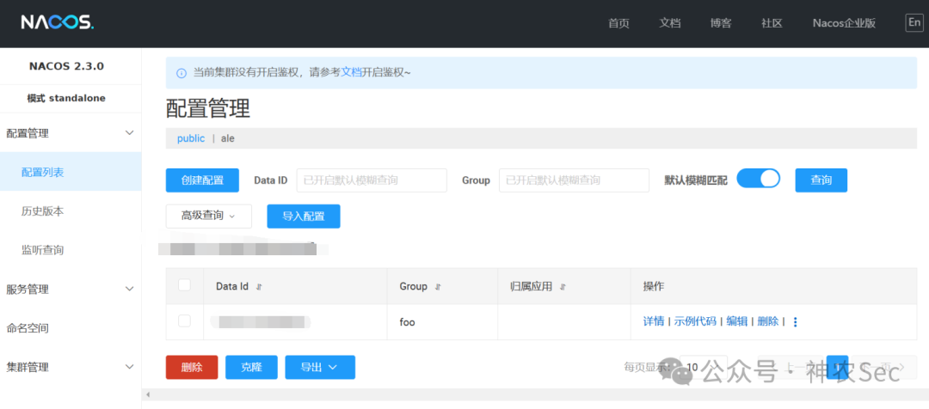Click the info icon in auth notice
This screenshot has width=929, height=409.
coord(181,73)
